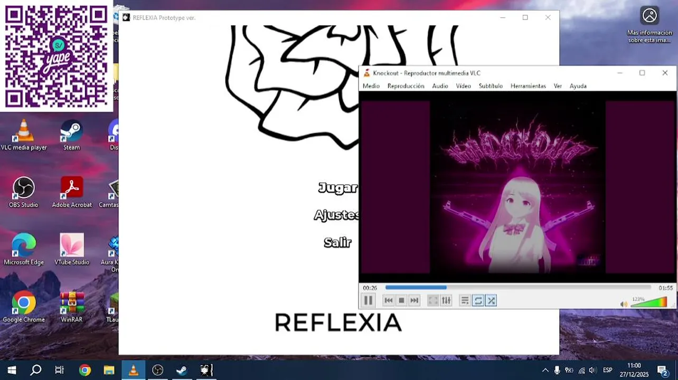Stop playback in VLC
Screen dimensions: 678x380
tap(401, 300)
